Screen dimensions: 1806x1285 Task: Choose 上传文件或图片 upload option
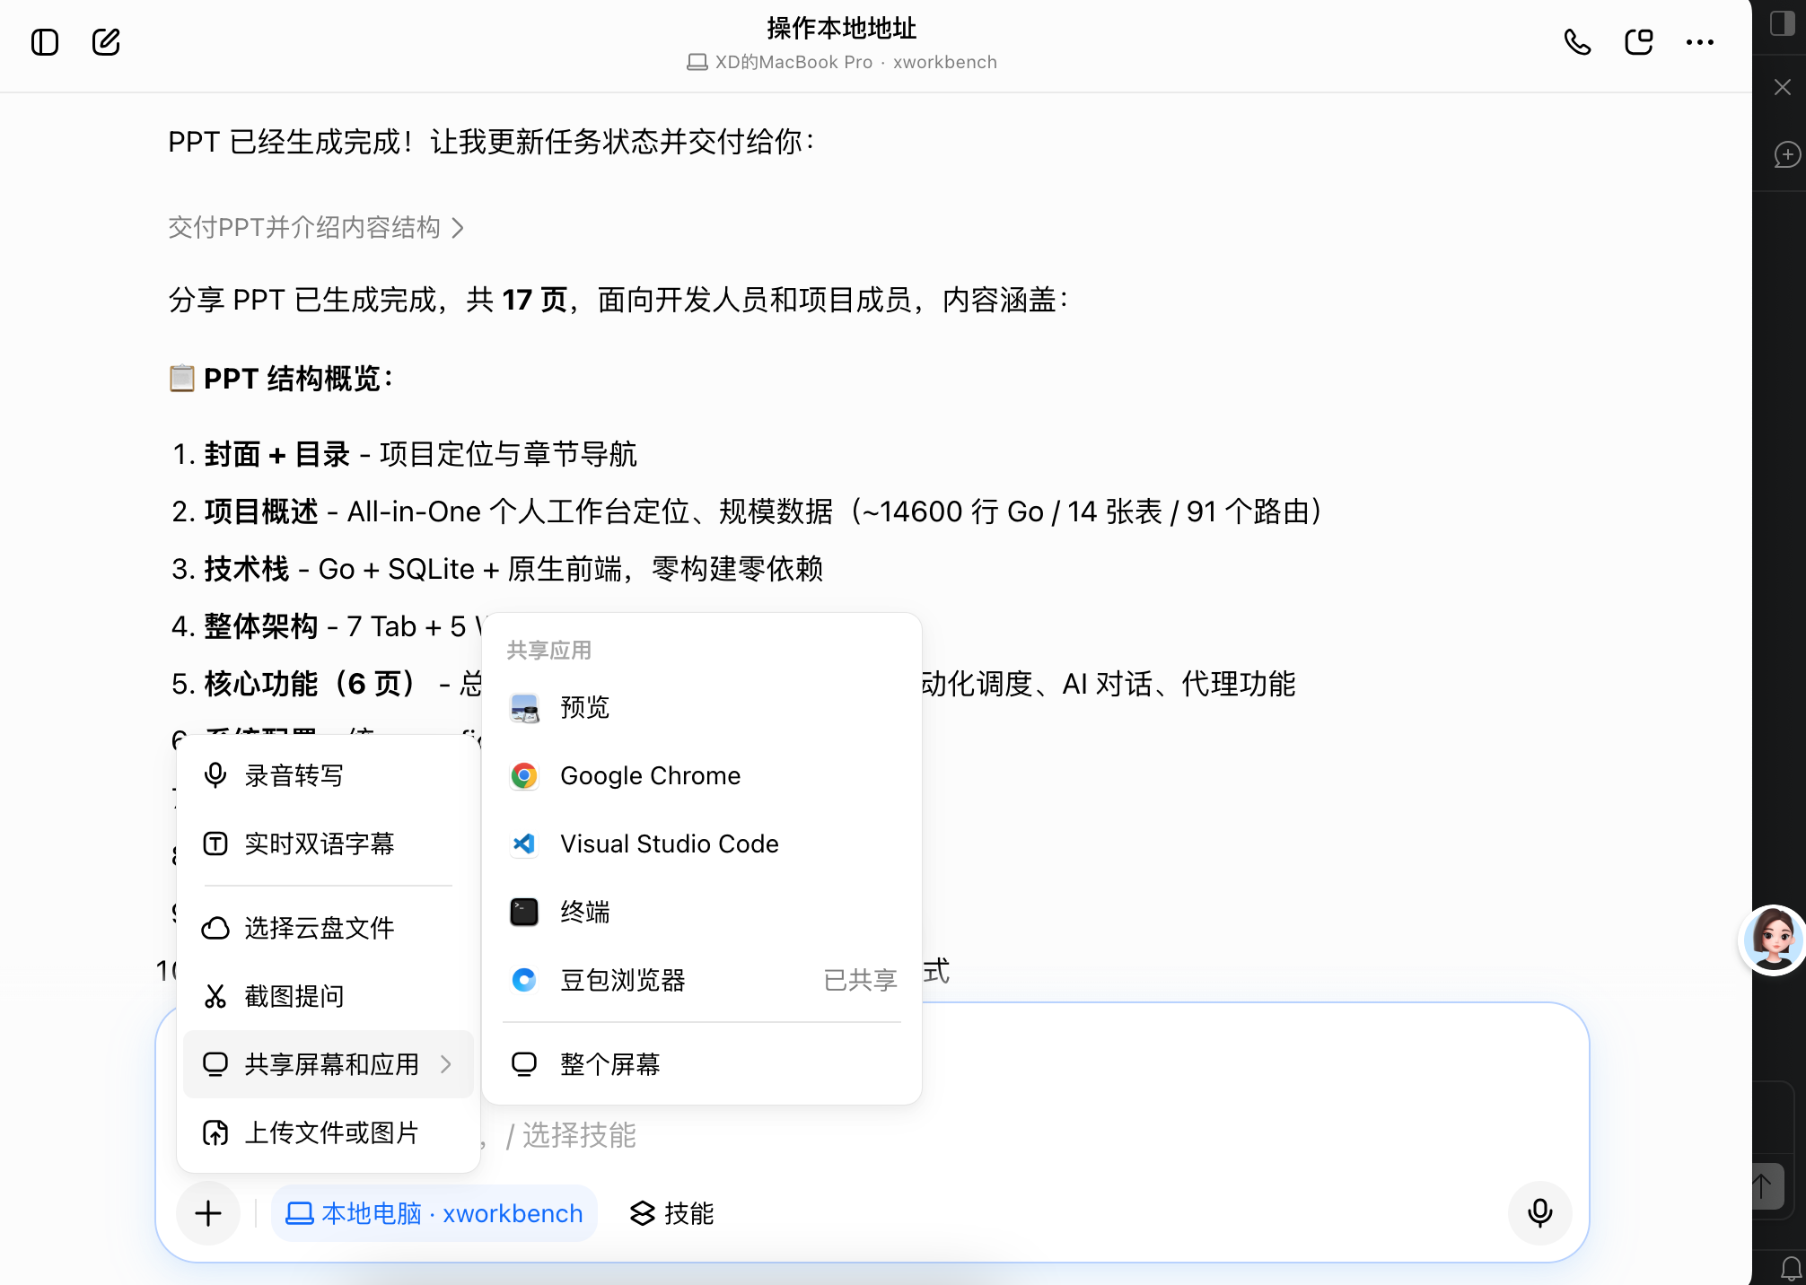[329, 1132]
